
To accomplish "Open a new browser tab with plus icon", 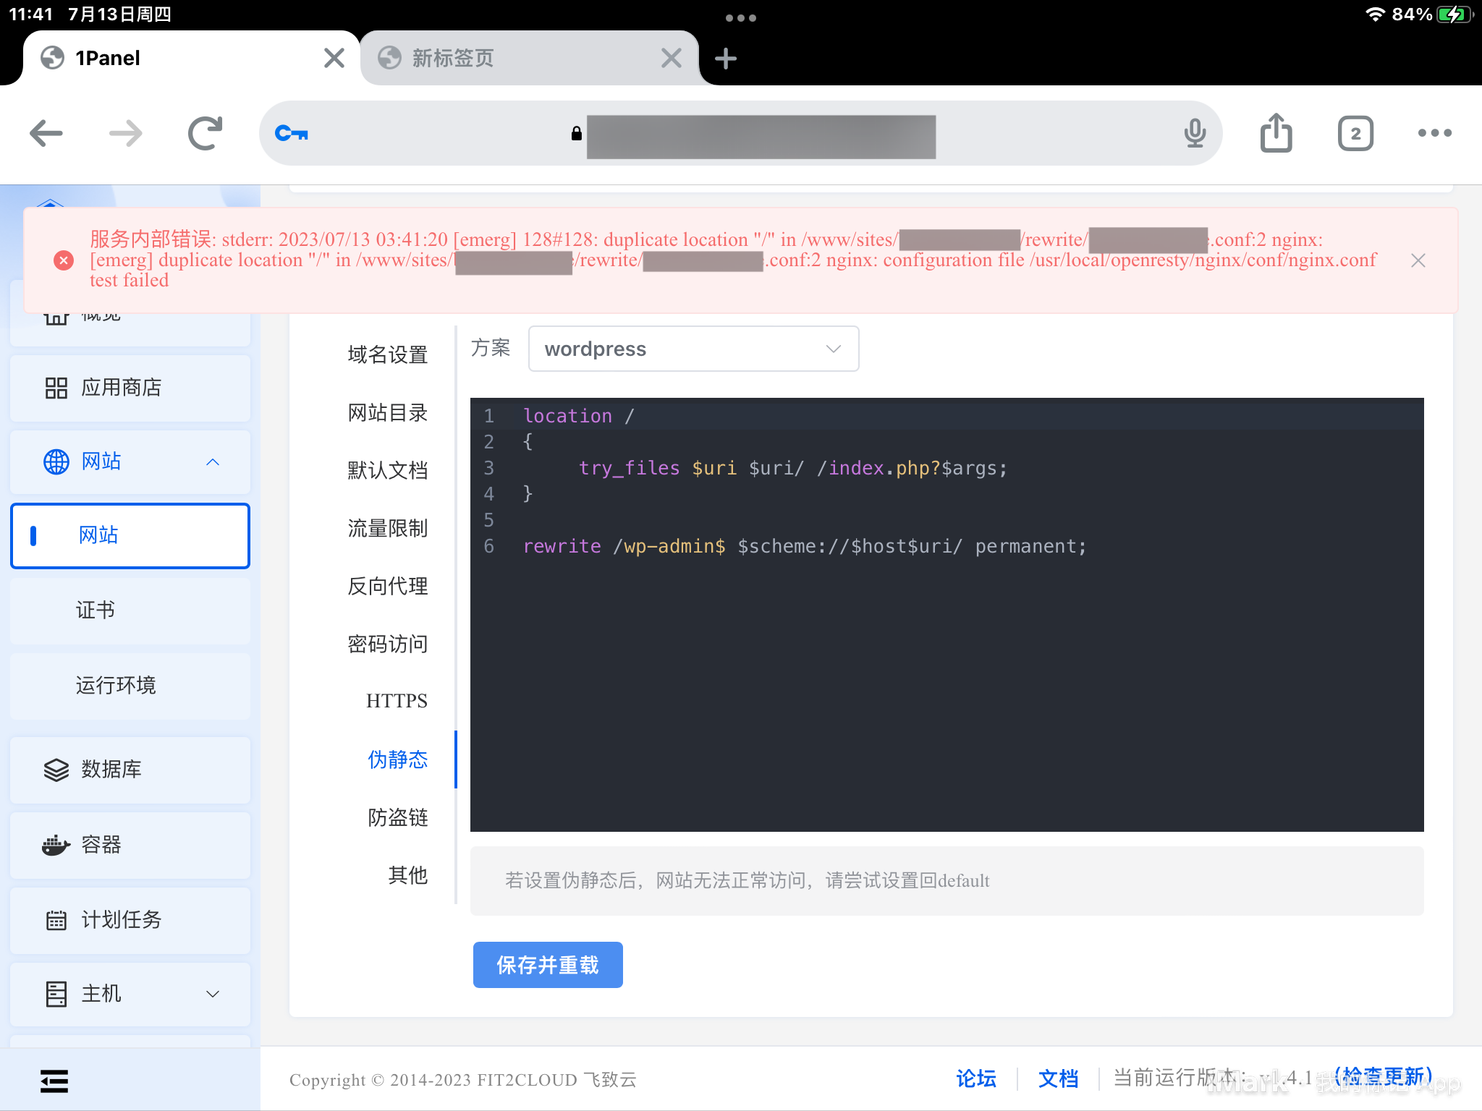I will pos(726,57).
